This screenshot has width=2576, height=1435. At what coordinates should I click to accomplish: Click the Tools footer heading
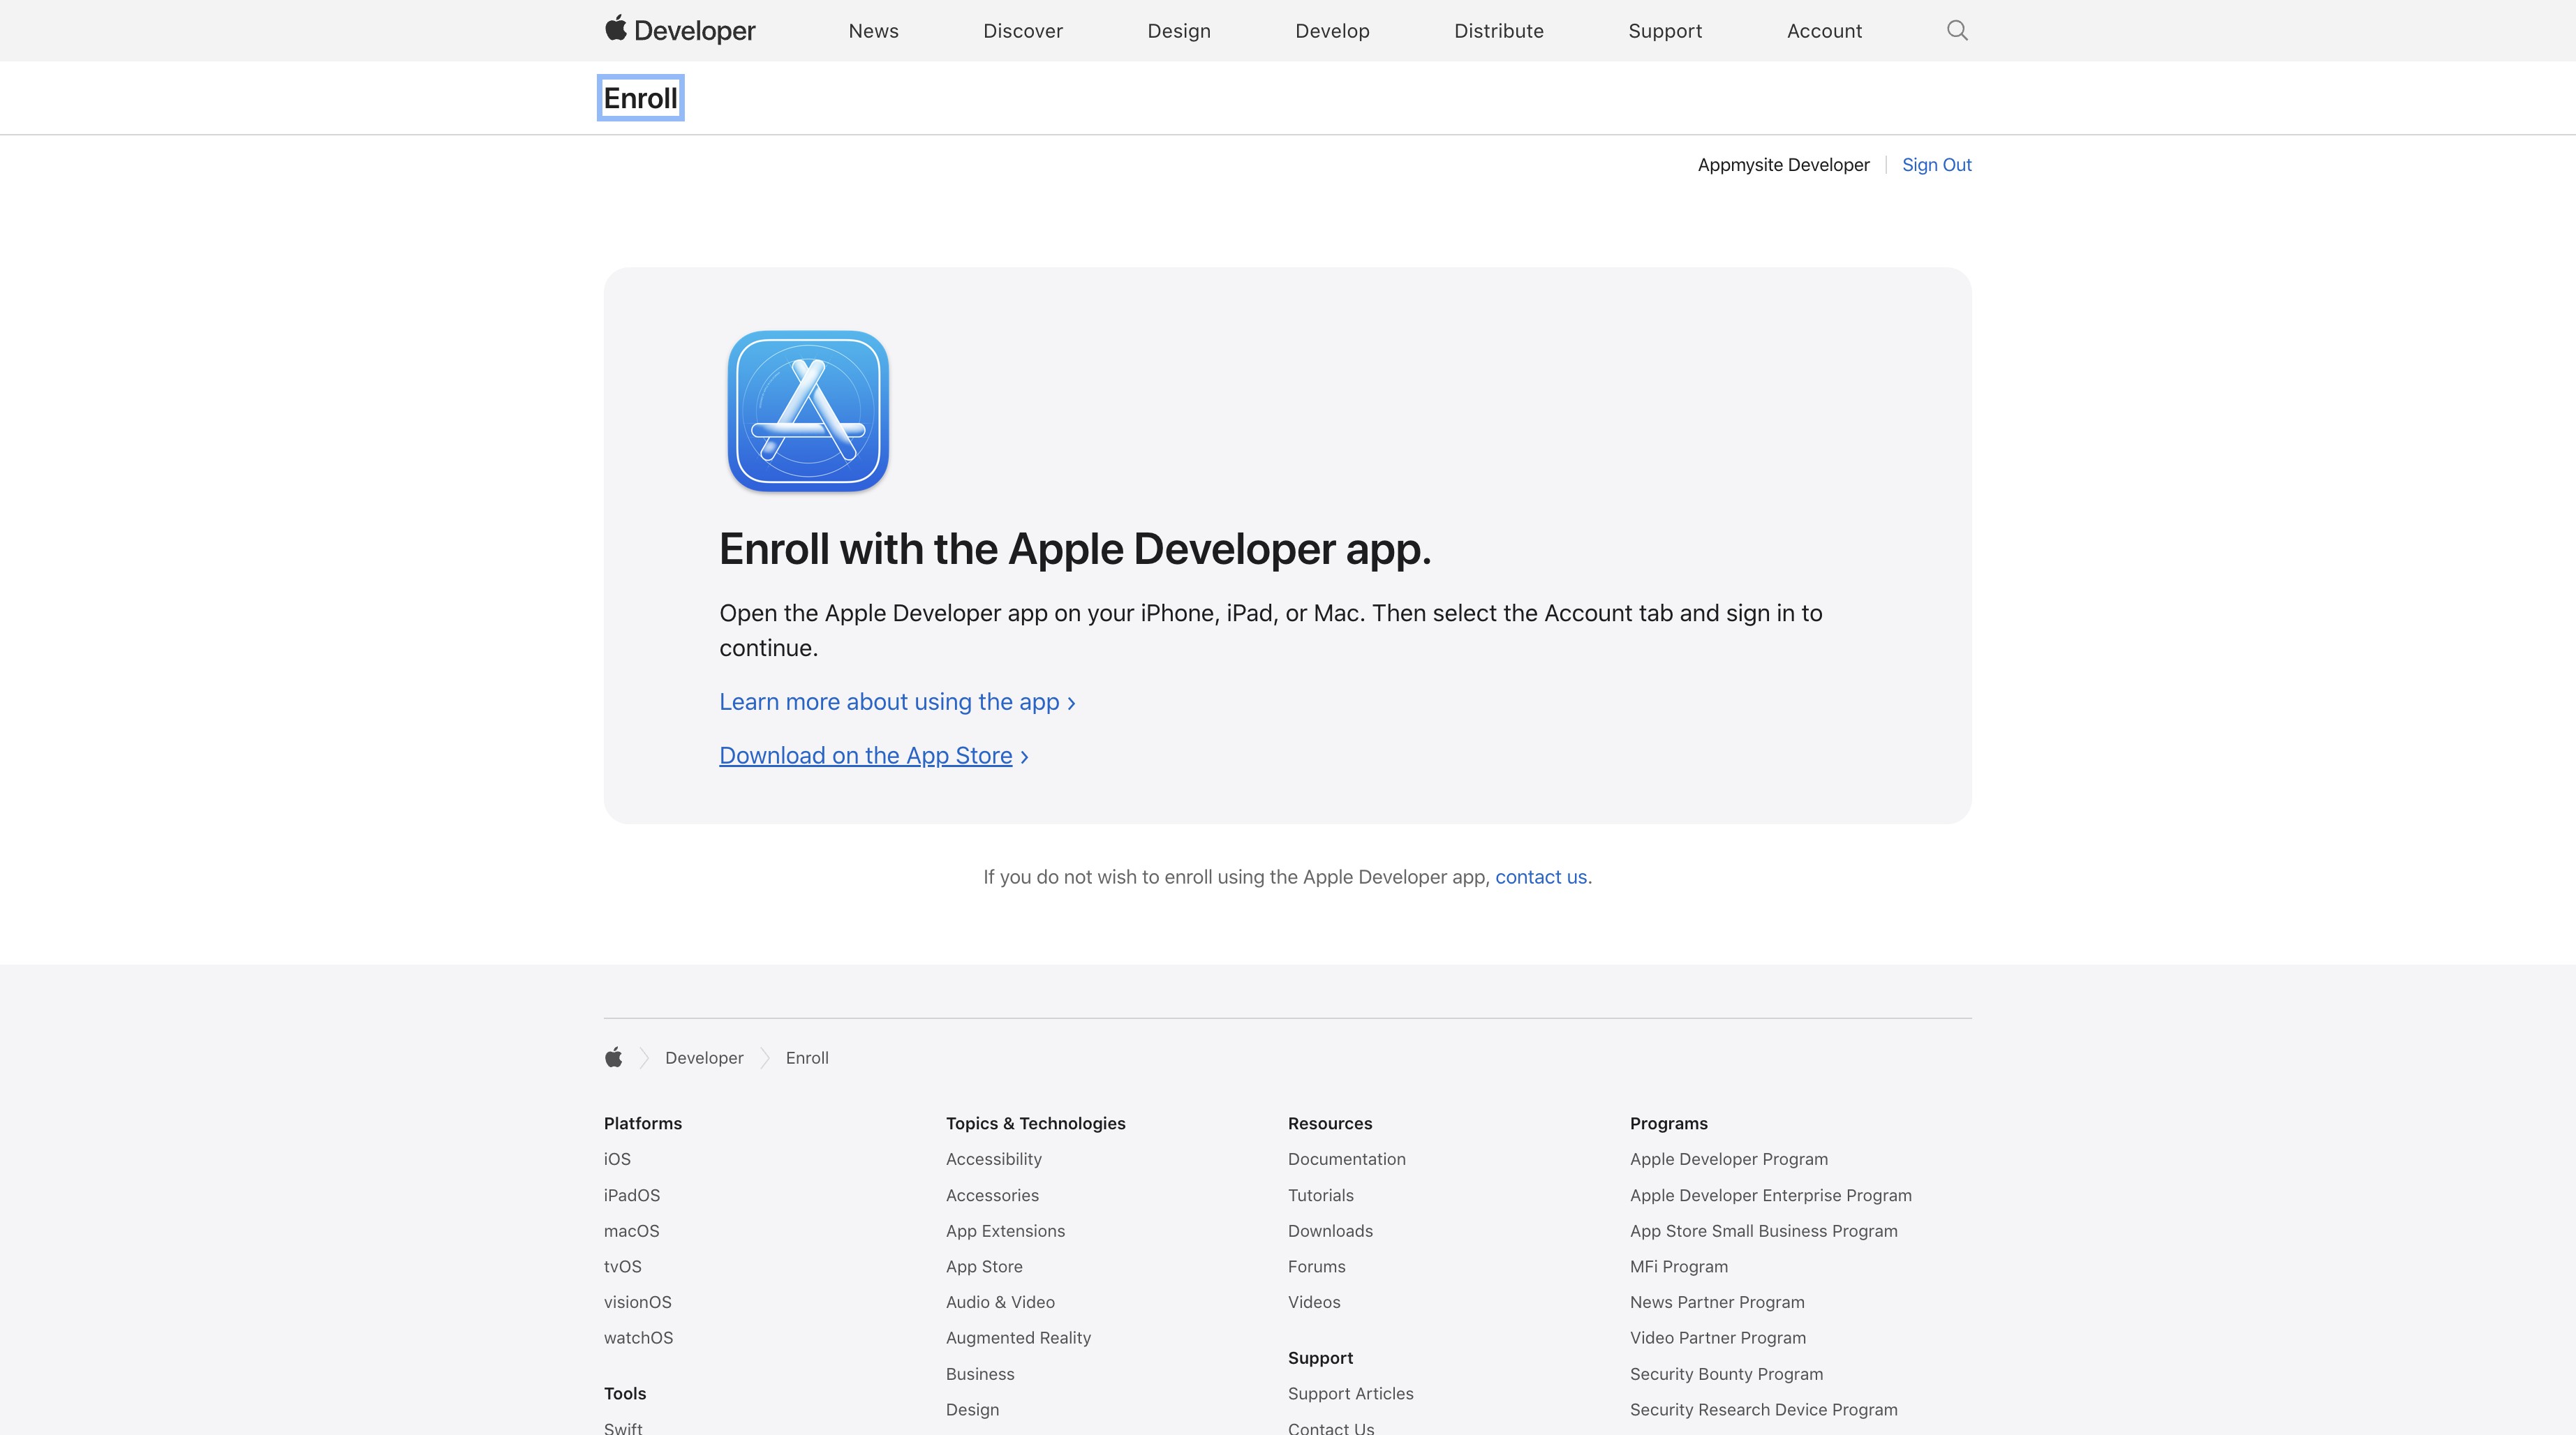pyautogui.click(x=625, y=1394)
